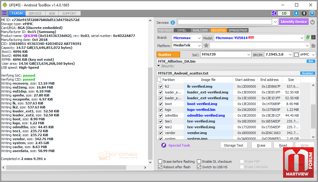Click the log pane scroll up arrow
Viewport: 318px width, 182px height.
point(150,20)
